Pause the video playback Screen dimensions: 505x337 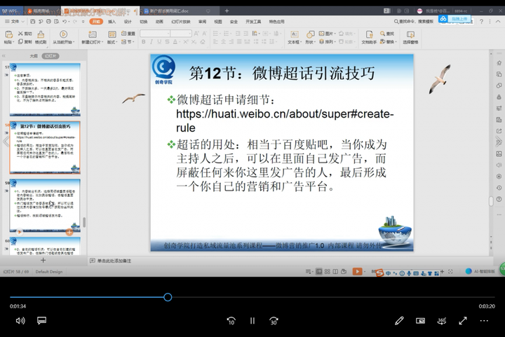pos(252,321)
